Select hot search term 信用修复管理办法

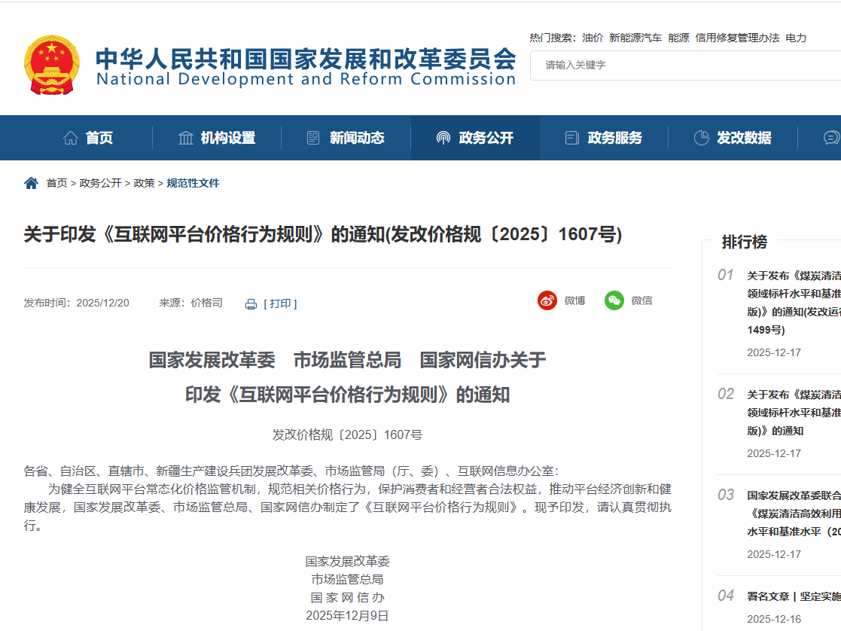(737, 38)
